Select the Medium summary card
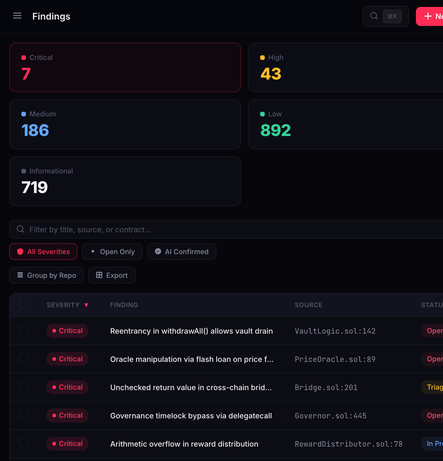The height and width of the screenshot is (461, 443). point(125,124)
